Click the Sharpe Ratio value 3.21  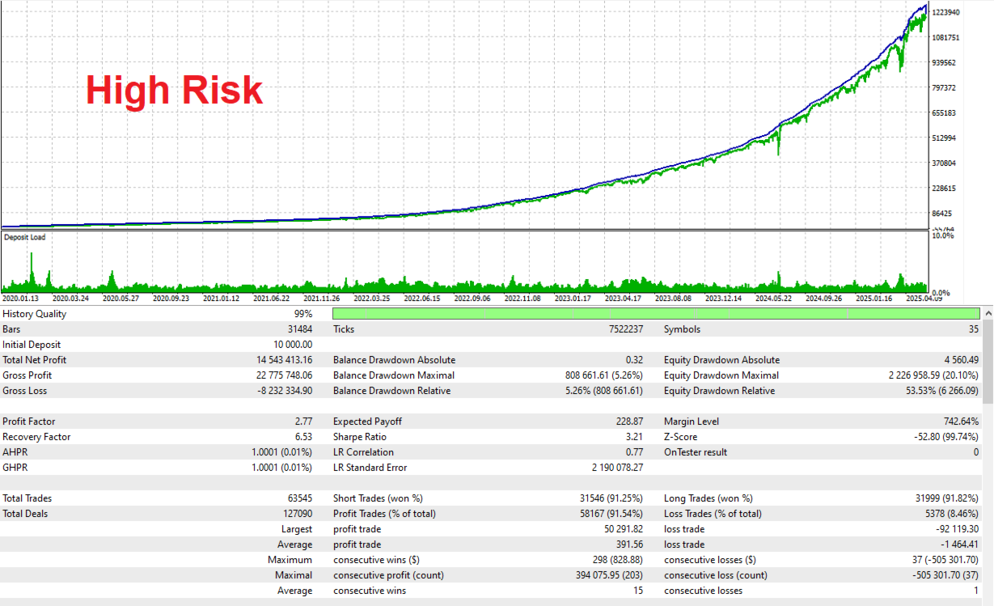tap(635, 437)
